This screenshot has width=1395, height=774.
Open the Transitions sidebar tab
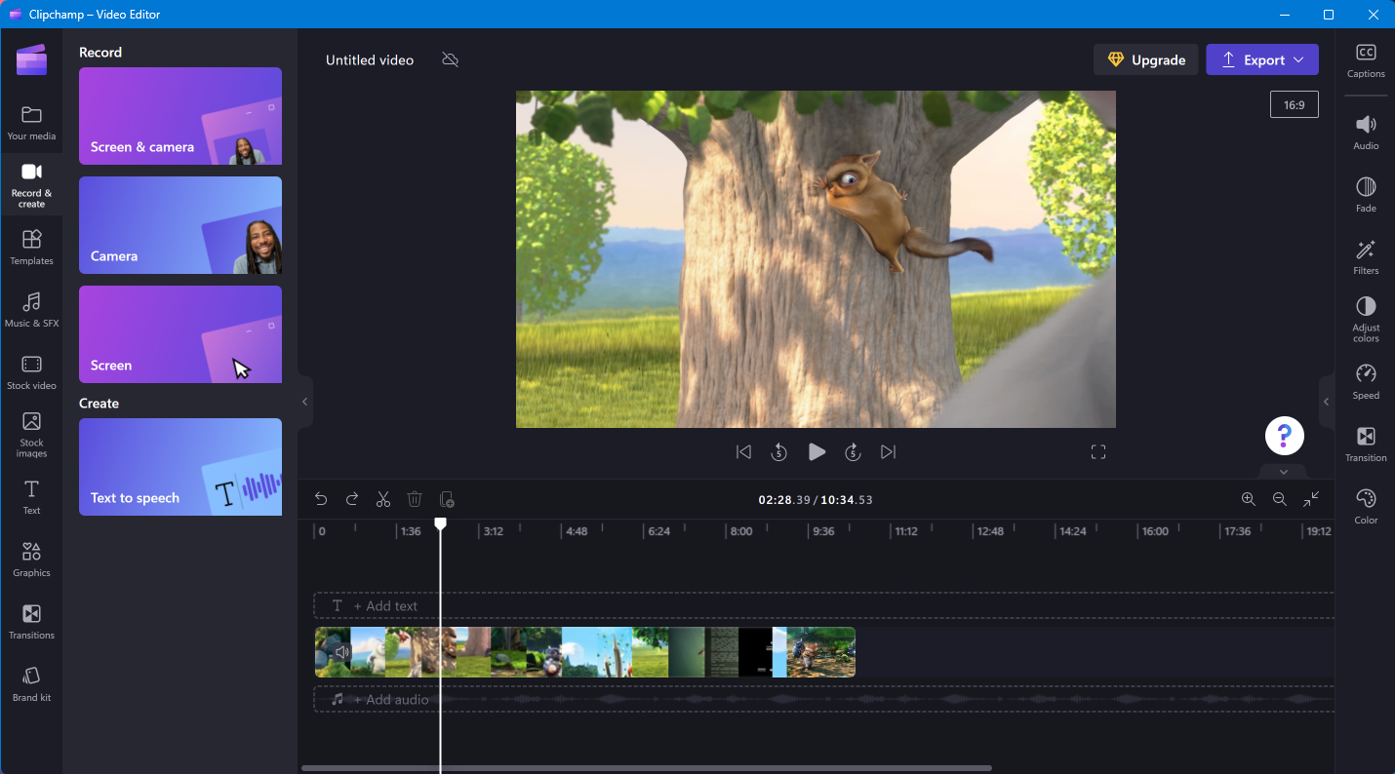pyautogui.click(x=31, y=621)
